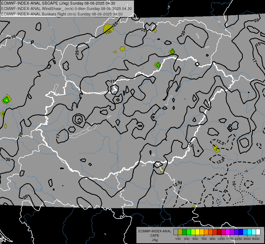The image size is (265, 244).
Task: Select the dark red legend swatch before 1250
Action: pos(219,232)
